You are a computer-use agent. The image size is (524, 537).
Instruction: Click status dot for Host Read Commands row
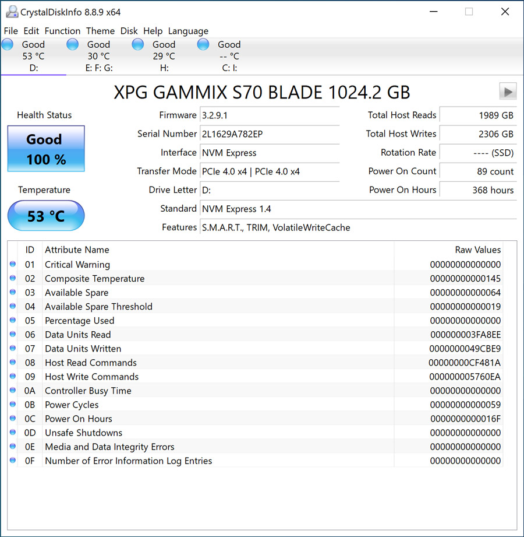click(x=13, y=362)
